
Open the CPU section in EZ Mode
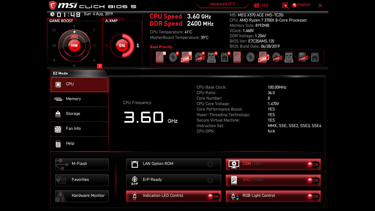[79, 85]
